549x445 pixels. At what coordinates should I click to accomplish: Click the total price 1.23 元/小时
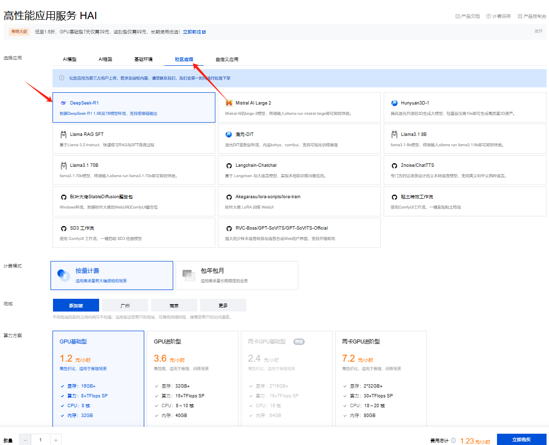tap(475, 441)
